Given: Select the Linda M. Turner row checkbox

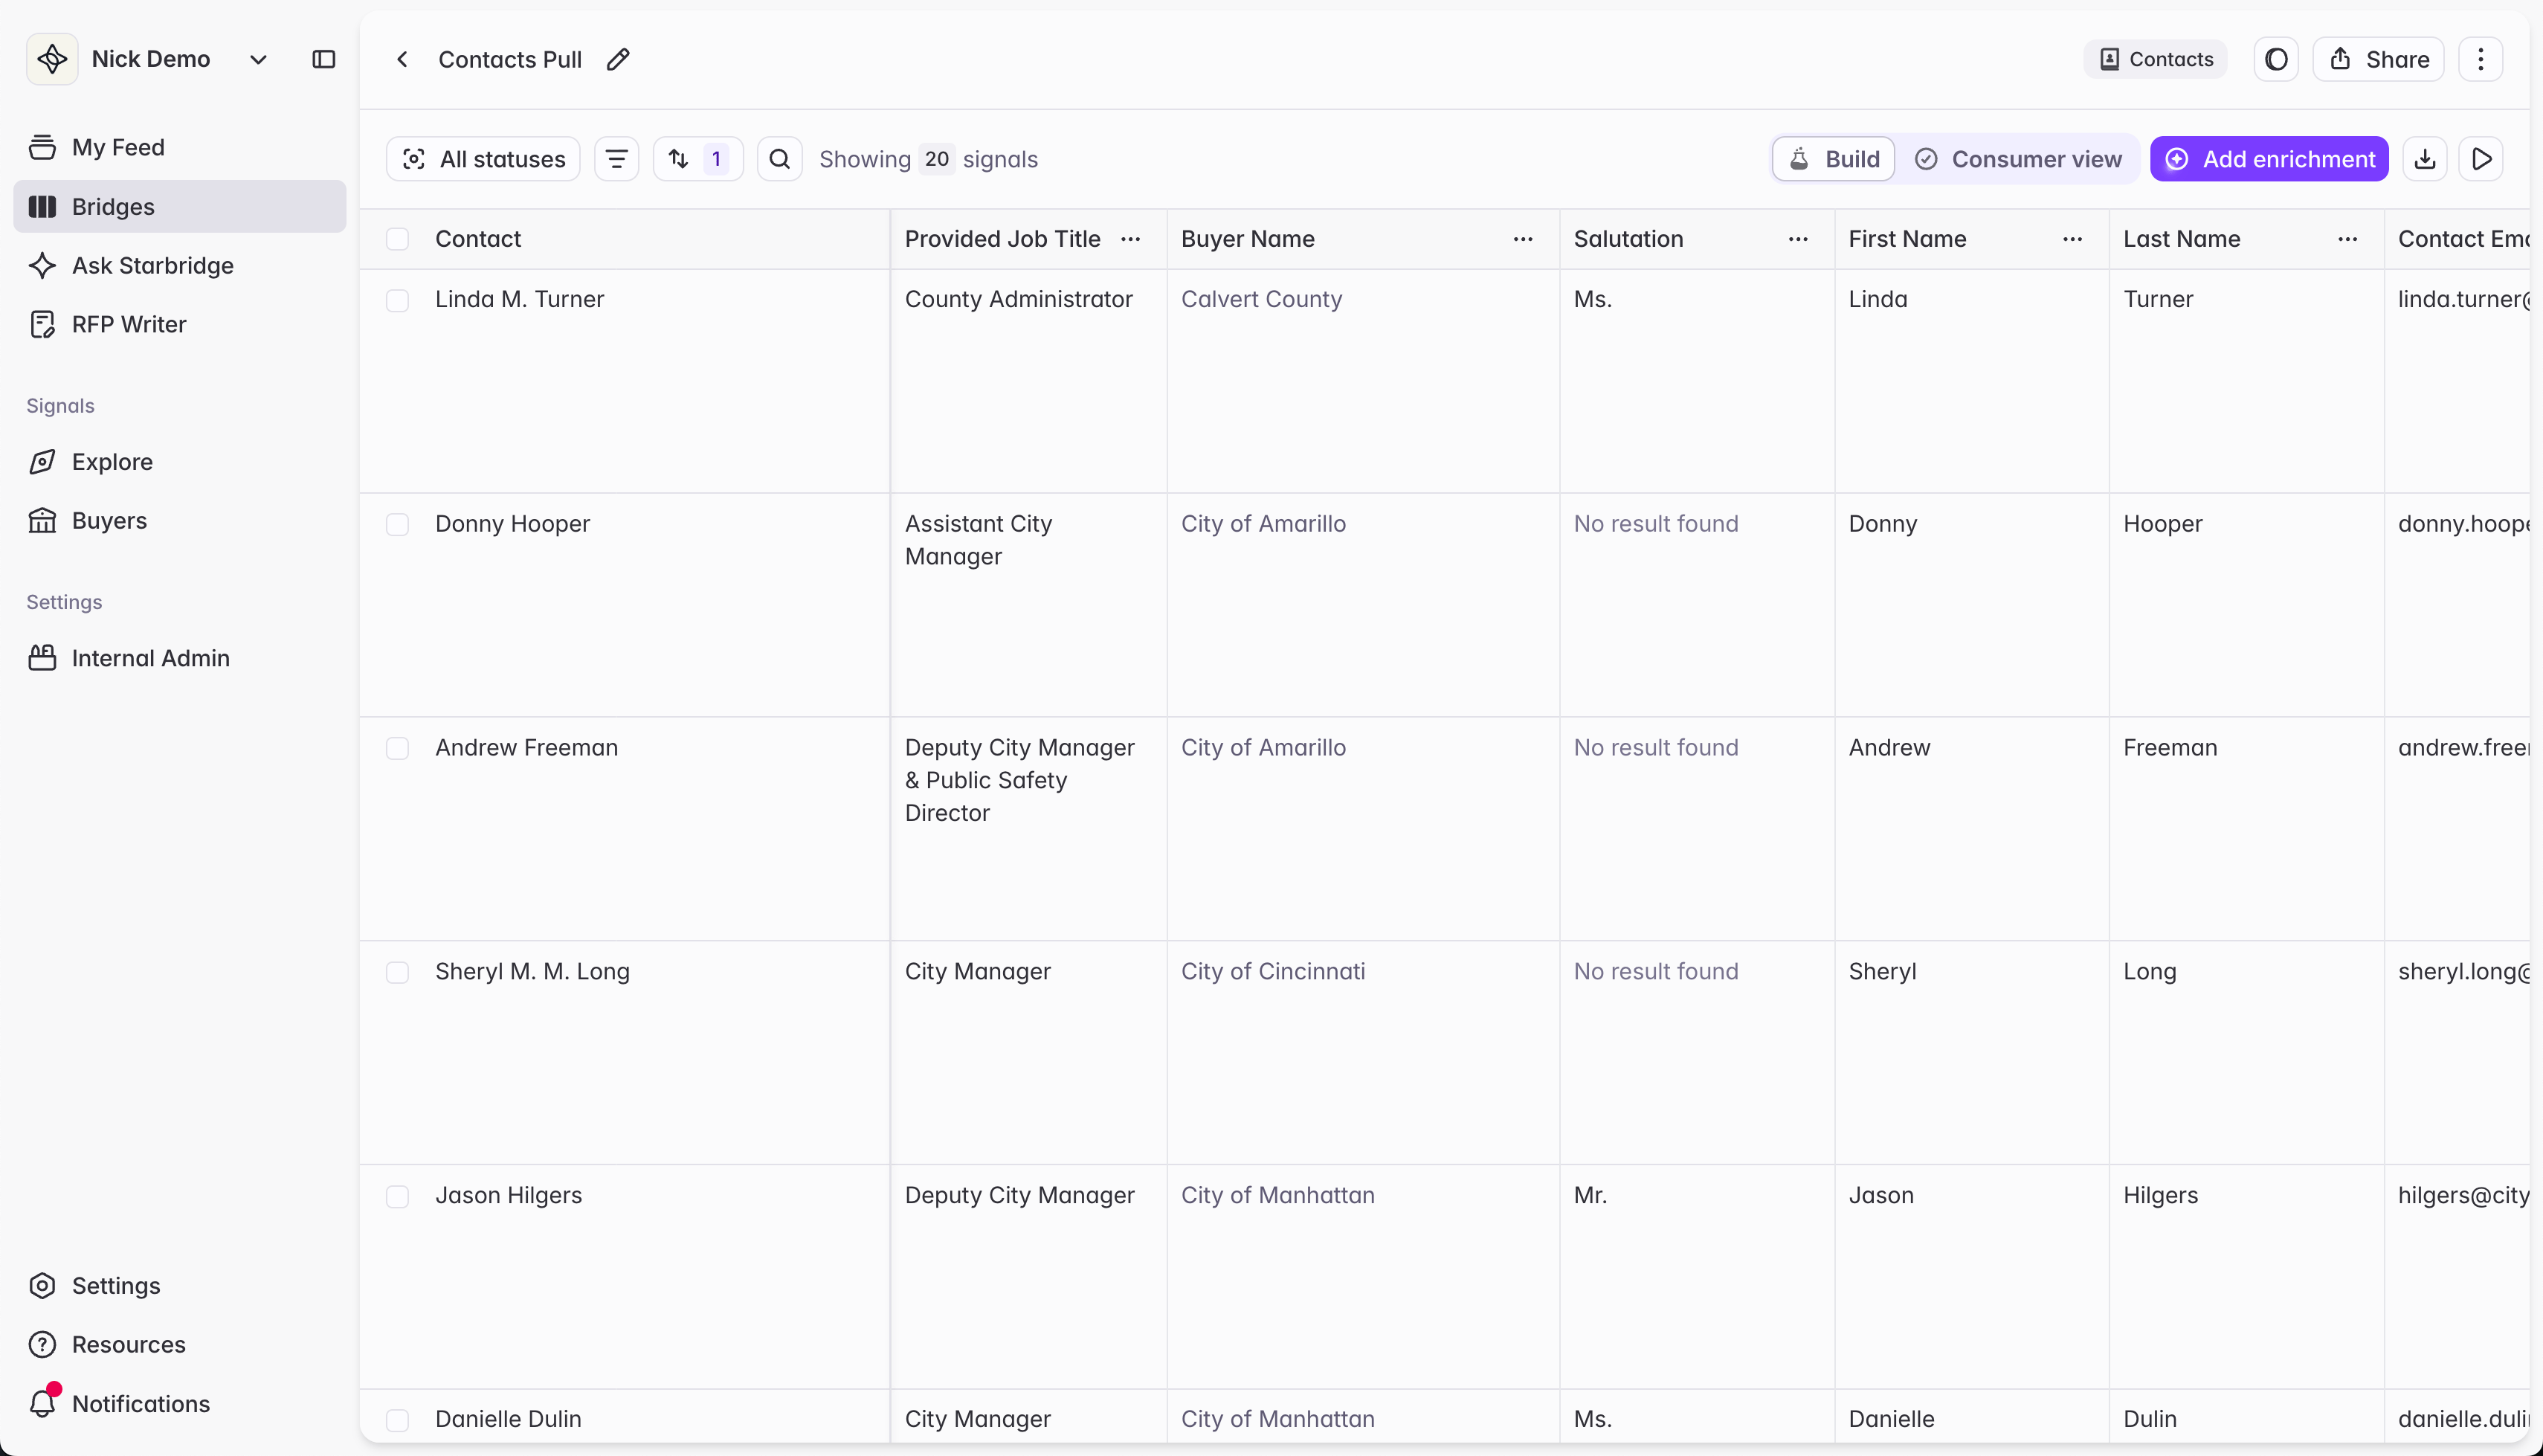Looking at the screenshot, I should [398, 300].
